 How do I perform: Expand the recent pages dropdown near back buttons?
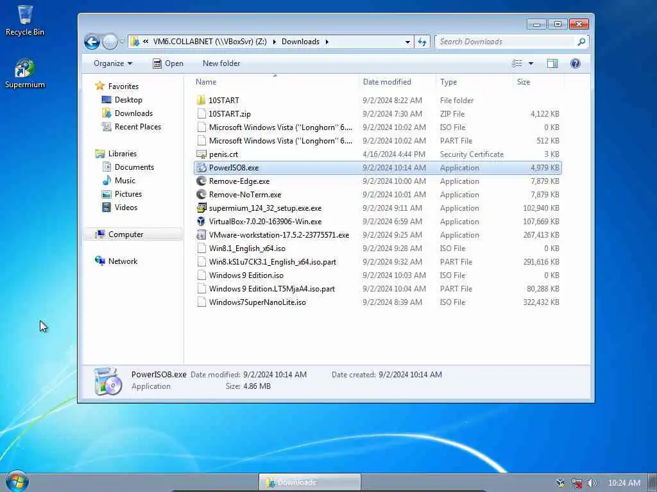122,42
